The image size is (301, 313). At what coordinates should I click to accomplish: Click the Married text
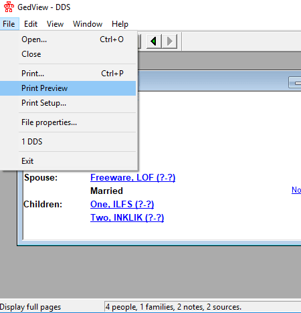(106, 191)
